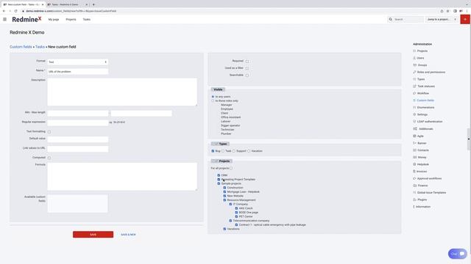
Task: Click the Tasks breadcrumb link
Action: click(40, 47)
